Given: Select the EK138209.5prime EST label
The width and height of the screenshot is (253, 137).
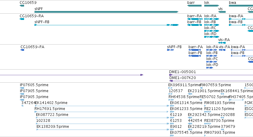Looking at the screenshot, I should (53, 127).
